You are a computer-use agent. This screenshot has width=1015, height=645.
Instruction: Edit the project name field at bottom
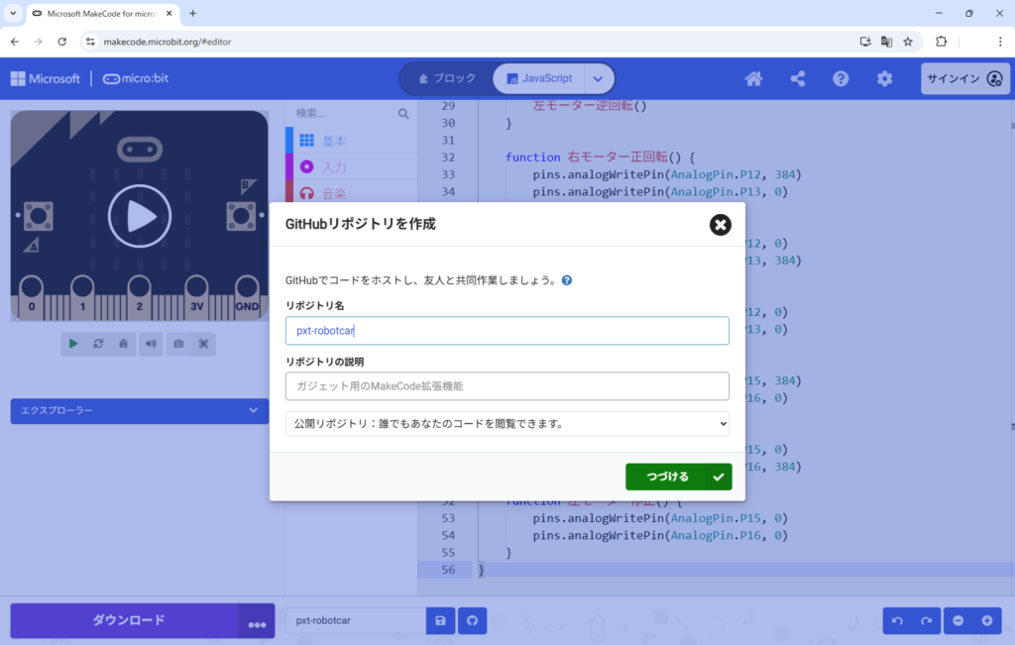(356, 620)
